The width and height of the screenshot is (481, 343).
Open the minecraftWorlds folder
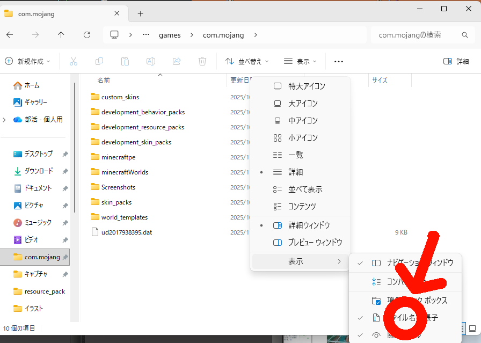[125, 172]
